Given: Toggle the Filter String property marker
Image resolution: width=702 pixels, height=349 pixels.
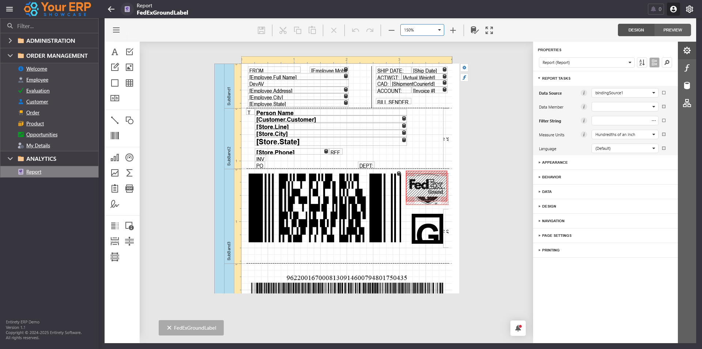Looking at the screenshot, I should 664,121.
